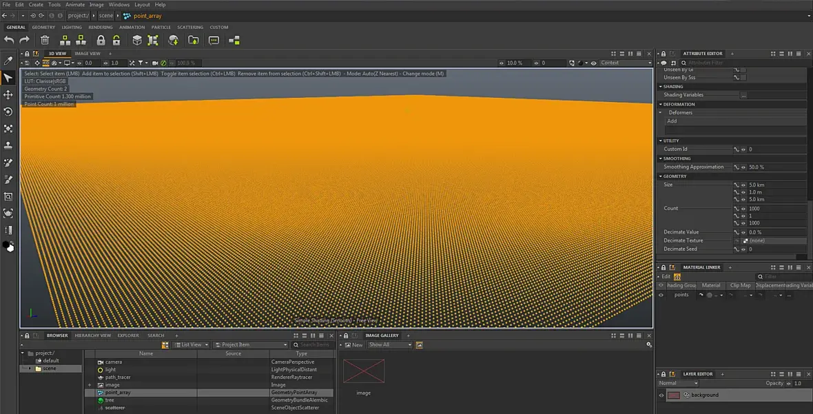Toggle the eye icon for points row
Image resolution: width=813 pixels, height=414 pixels.
[x=661, y=295]
